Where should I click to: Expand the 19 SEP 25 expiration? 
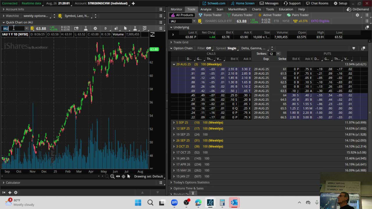coord(174,134)
